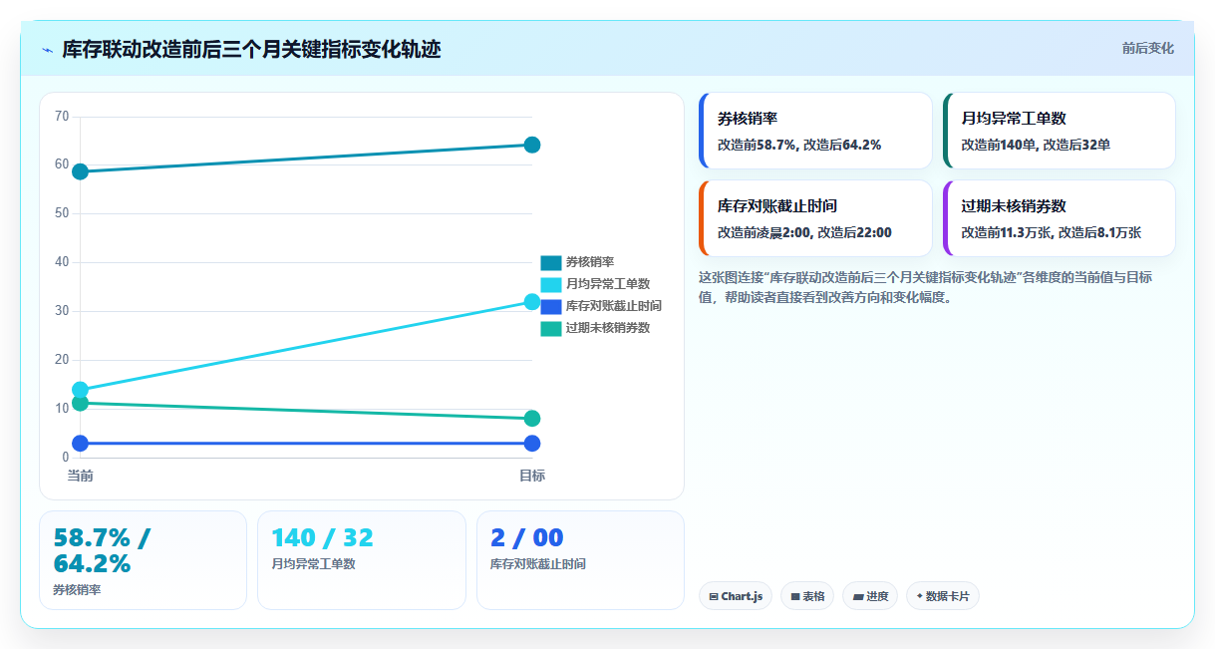Click the 过期未核销券数 legend label text
1215x649 pixels.
[x=608, y=328]
